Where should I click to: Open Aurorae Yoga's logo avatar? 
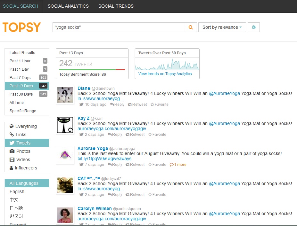click(x=65, y=155)
